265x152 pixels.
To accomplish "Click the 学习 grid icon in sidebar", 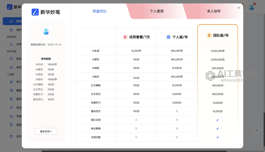I will tap(11, 82).
